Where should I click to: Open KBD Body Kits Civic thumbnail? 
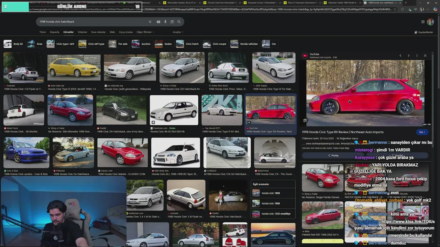coord(175,153)
